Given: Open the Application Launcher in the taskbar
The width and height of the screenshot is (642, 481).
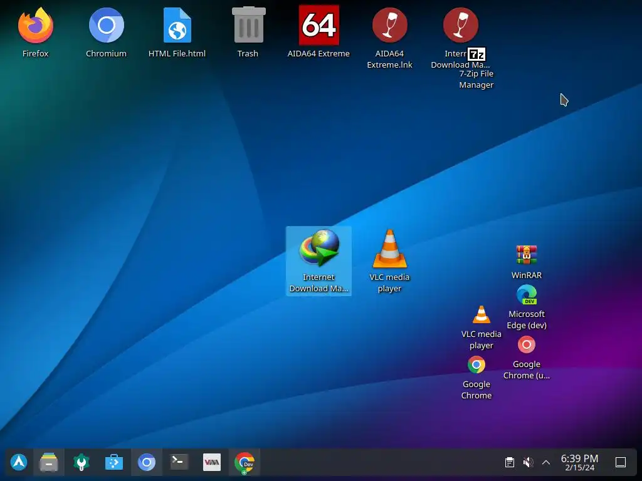Looking at the screenshot, I should coord(19,462).
